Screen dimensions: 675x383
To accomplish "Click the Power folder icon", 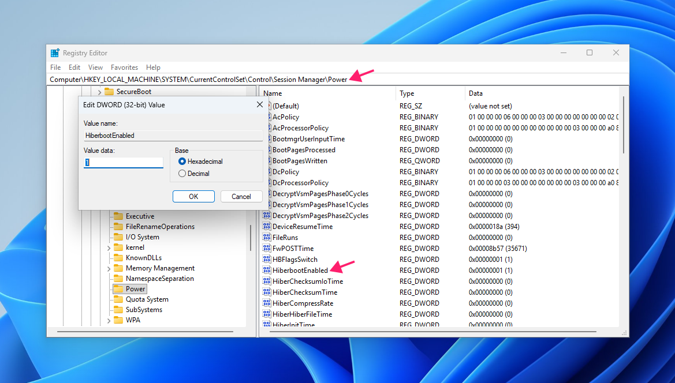I will pos(118,289).
